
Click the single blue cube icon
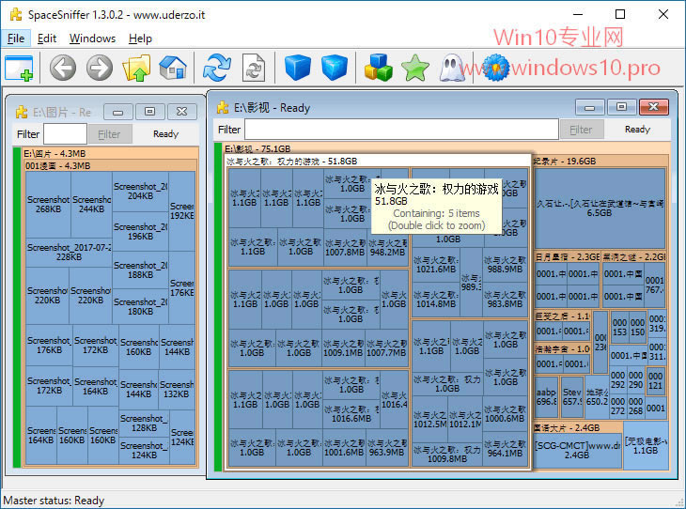click(x=297, y=68)
